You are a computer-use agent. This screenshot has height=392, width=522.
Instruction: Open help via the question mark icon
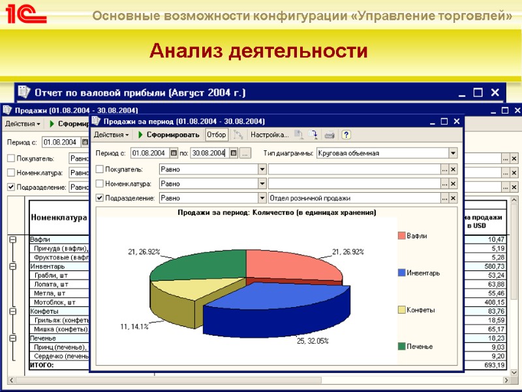point(346,134)
